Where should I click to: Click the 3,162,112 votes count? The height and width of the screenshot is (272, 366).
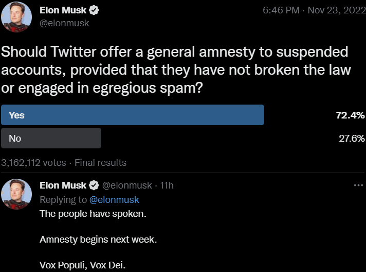pos(34,163)
